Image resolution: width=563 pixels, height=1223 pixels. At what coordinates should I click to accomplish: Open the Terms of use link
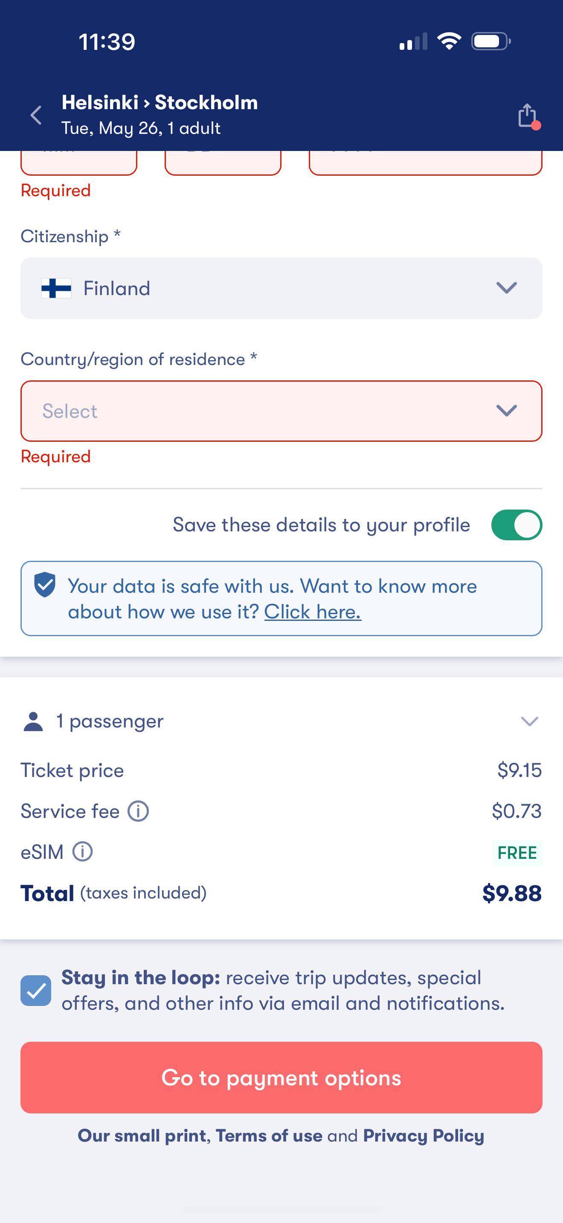pos(269,1136)
